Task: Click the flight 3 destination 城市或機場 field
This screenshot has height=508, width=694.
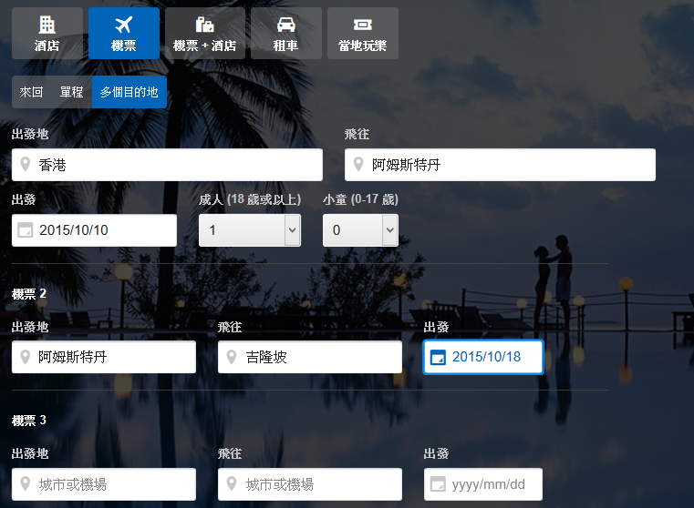Action: (310, 484)
